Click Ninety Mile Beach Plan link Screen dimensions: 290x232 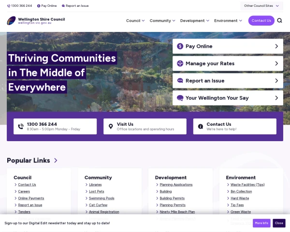click(x=177, y=212)
